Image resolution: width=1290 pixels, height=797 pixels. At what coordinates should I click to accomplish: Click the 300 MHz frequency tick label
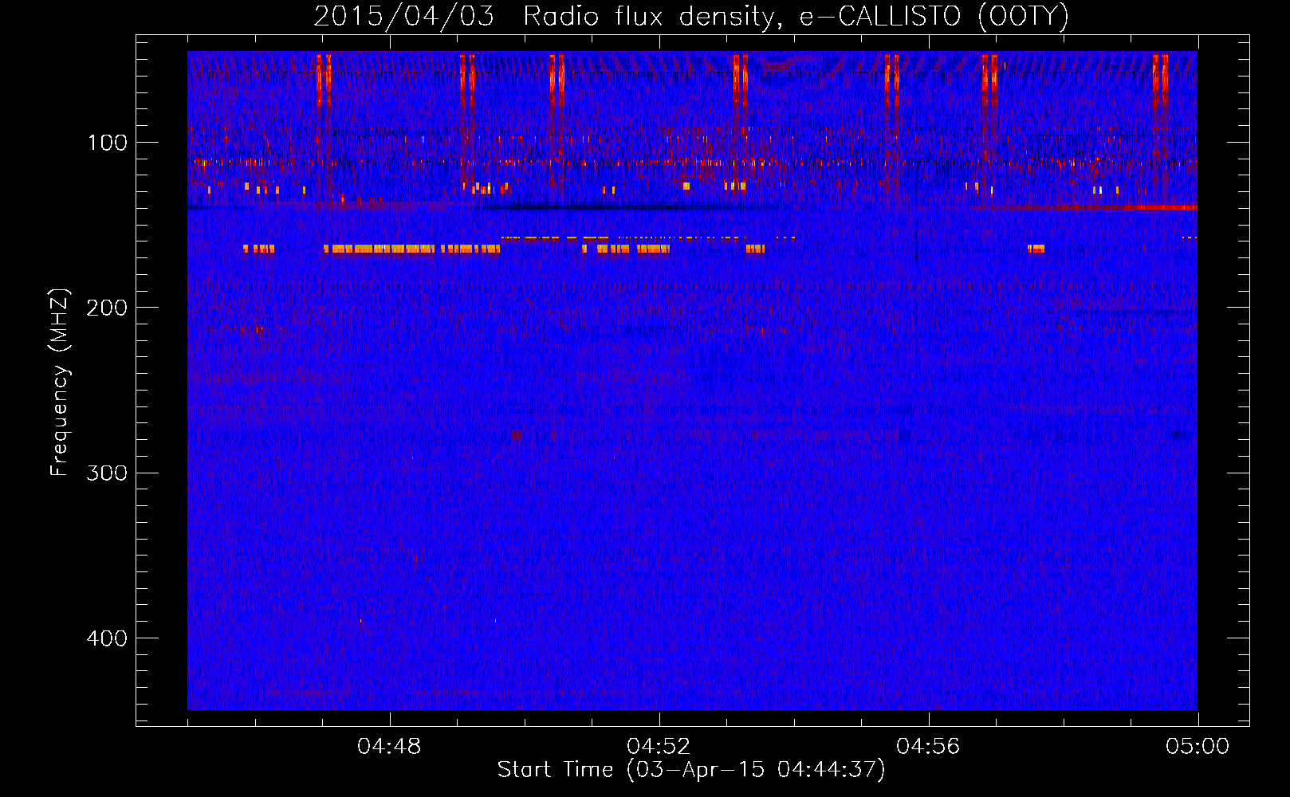click(107, 473)
